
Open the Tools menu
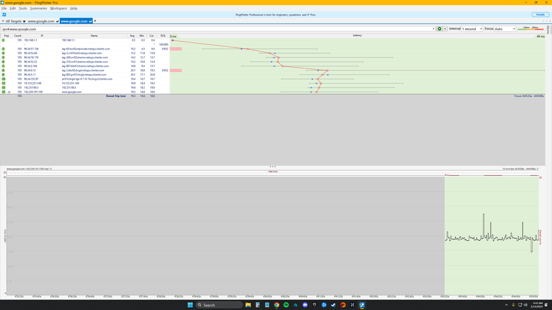coord(23,8)
